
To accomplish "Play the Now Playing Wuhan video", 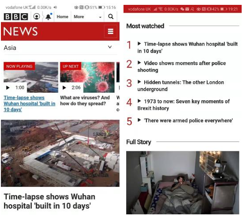I will pos(8,88).
